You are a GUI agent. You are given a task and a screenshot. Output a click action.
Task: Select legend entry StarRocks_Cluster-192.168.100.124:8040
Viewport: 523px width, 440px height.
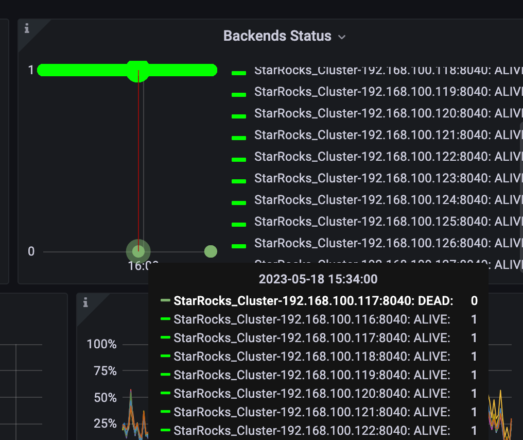click(x=389, y=199)
